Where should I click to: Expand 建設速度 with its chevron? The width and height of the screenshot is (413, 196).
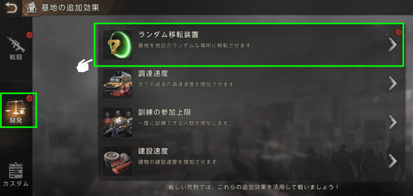(392, 161)
